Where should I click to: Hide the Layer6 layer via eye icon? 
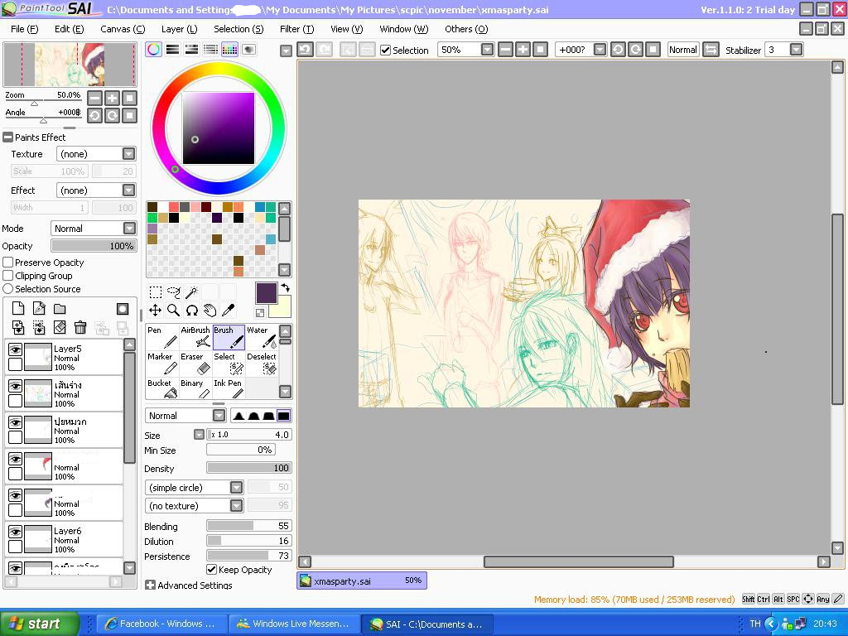(x=15, y=532)
